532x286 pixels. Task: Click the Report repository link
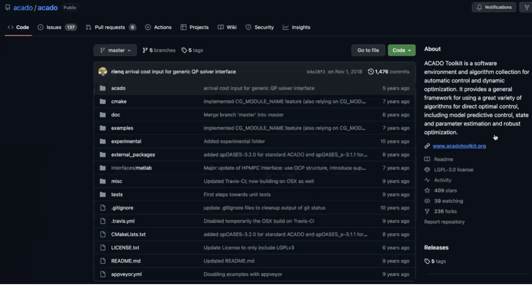[444, 222]
